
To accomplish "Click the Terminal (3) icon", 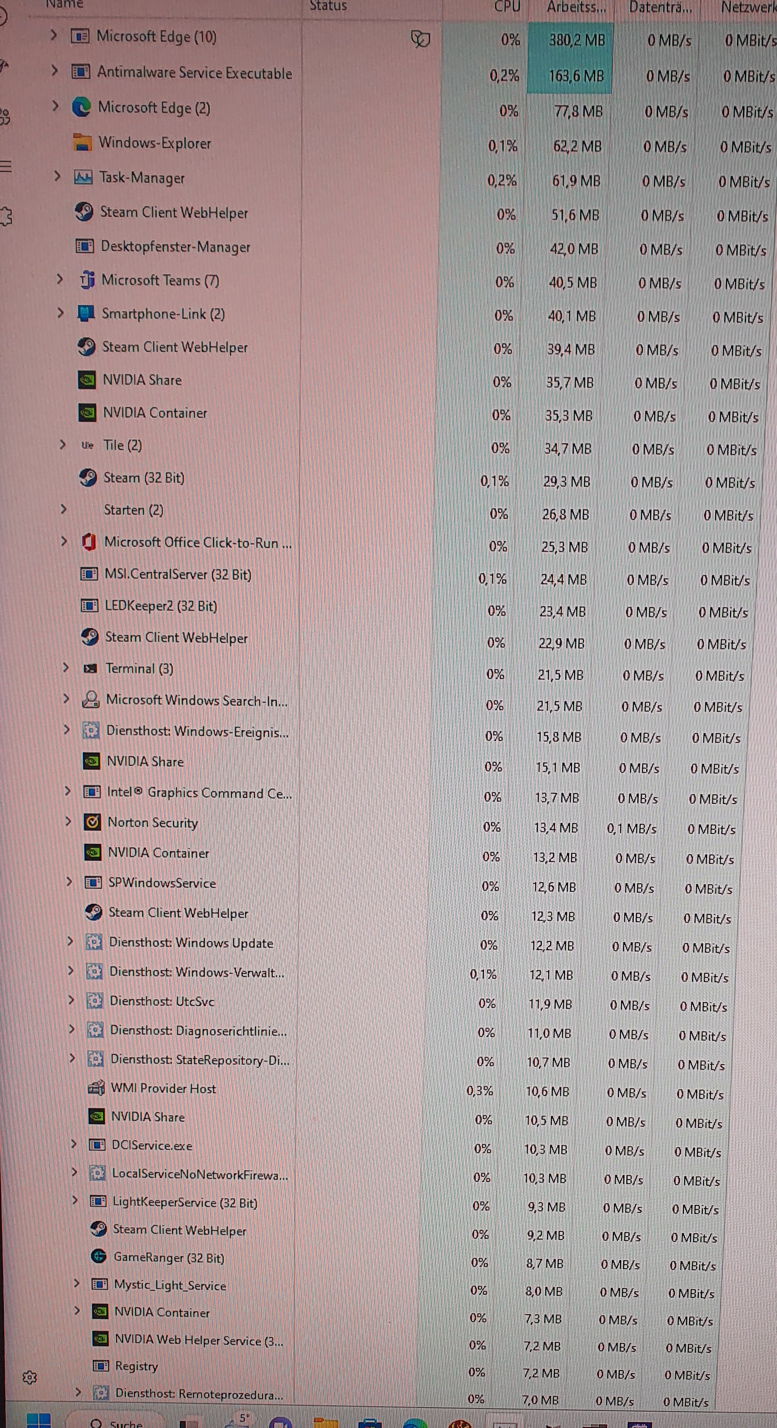I will [90, 668].
